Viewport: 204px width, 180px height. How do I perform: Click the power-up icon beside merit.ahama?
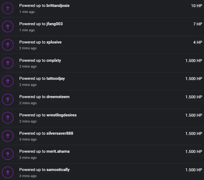point(8,154)
